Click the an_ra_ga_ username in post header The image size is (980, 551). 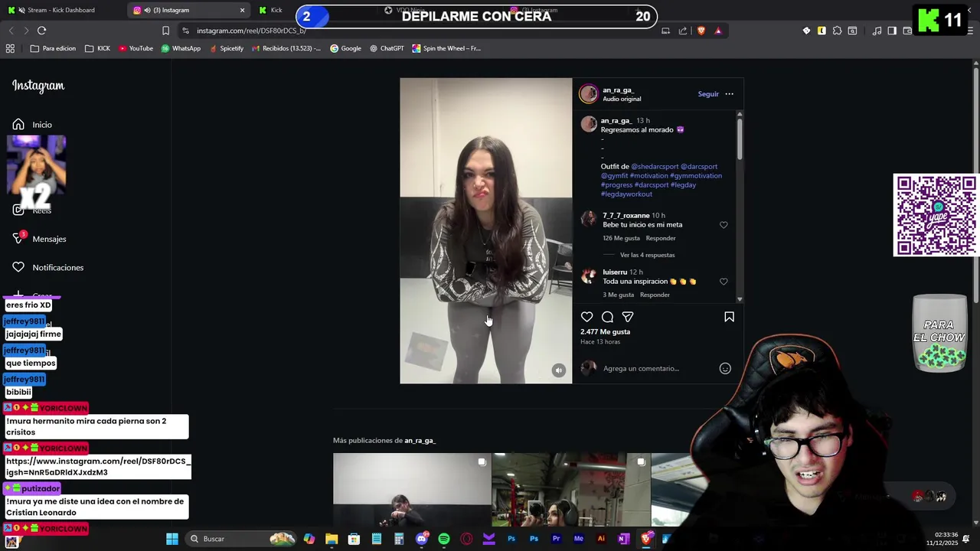[x=618, y=90]
